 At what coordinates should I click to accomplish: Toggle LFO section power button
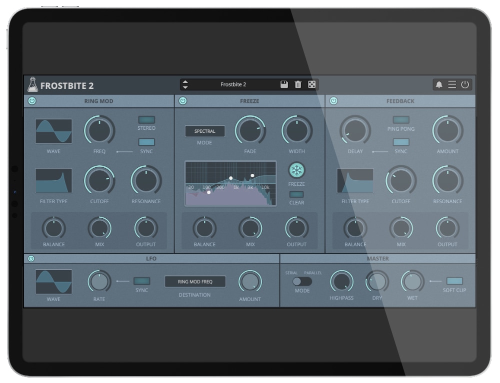click(31, 259)
